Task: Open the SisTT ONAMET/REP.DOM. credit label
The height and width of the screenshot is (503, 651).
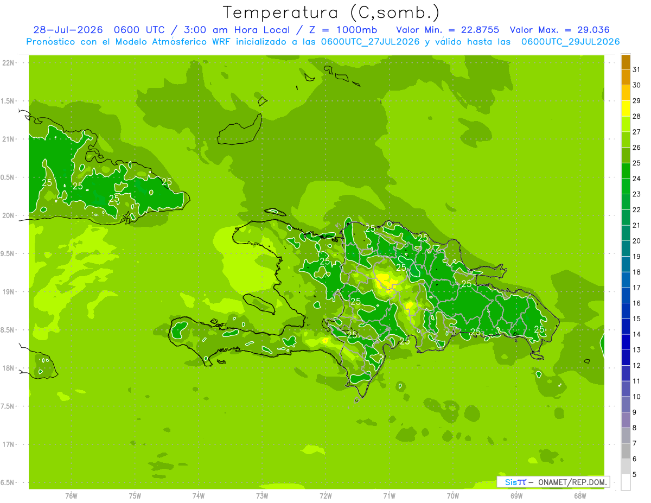Action: click(553, 482)
